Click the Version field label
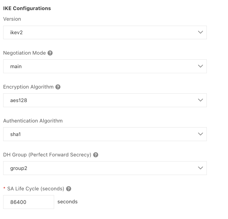Screen dimensions: 228x219 point(12,19)
